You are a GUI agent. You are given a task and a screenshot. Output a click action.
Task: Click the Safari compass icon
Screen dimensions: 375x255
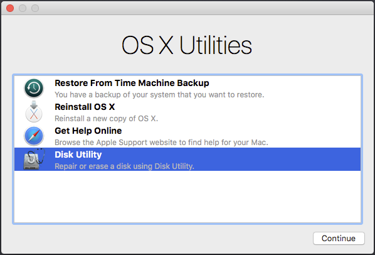click(x=34, y=136)
